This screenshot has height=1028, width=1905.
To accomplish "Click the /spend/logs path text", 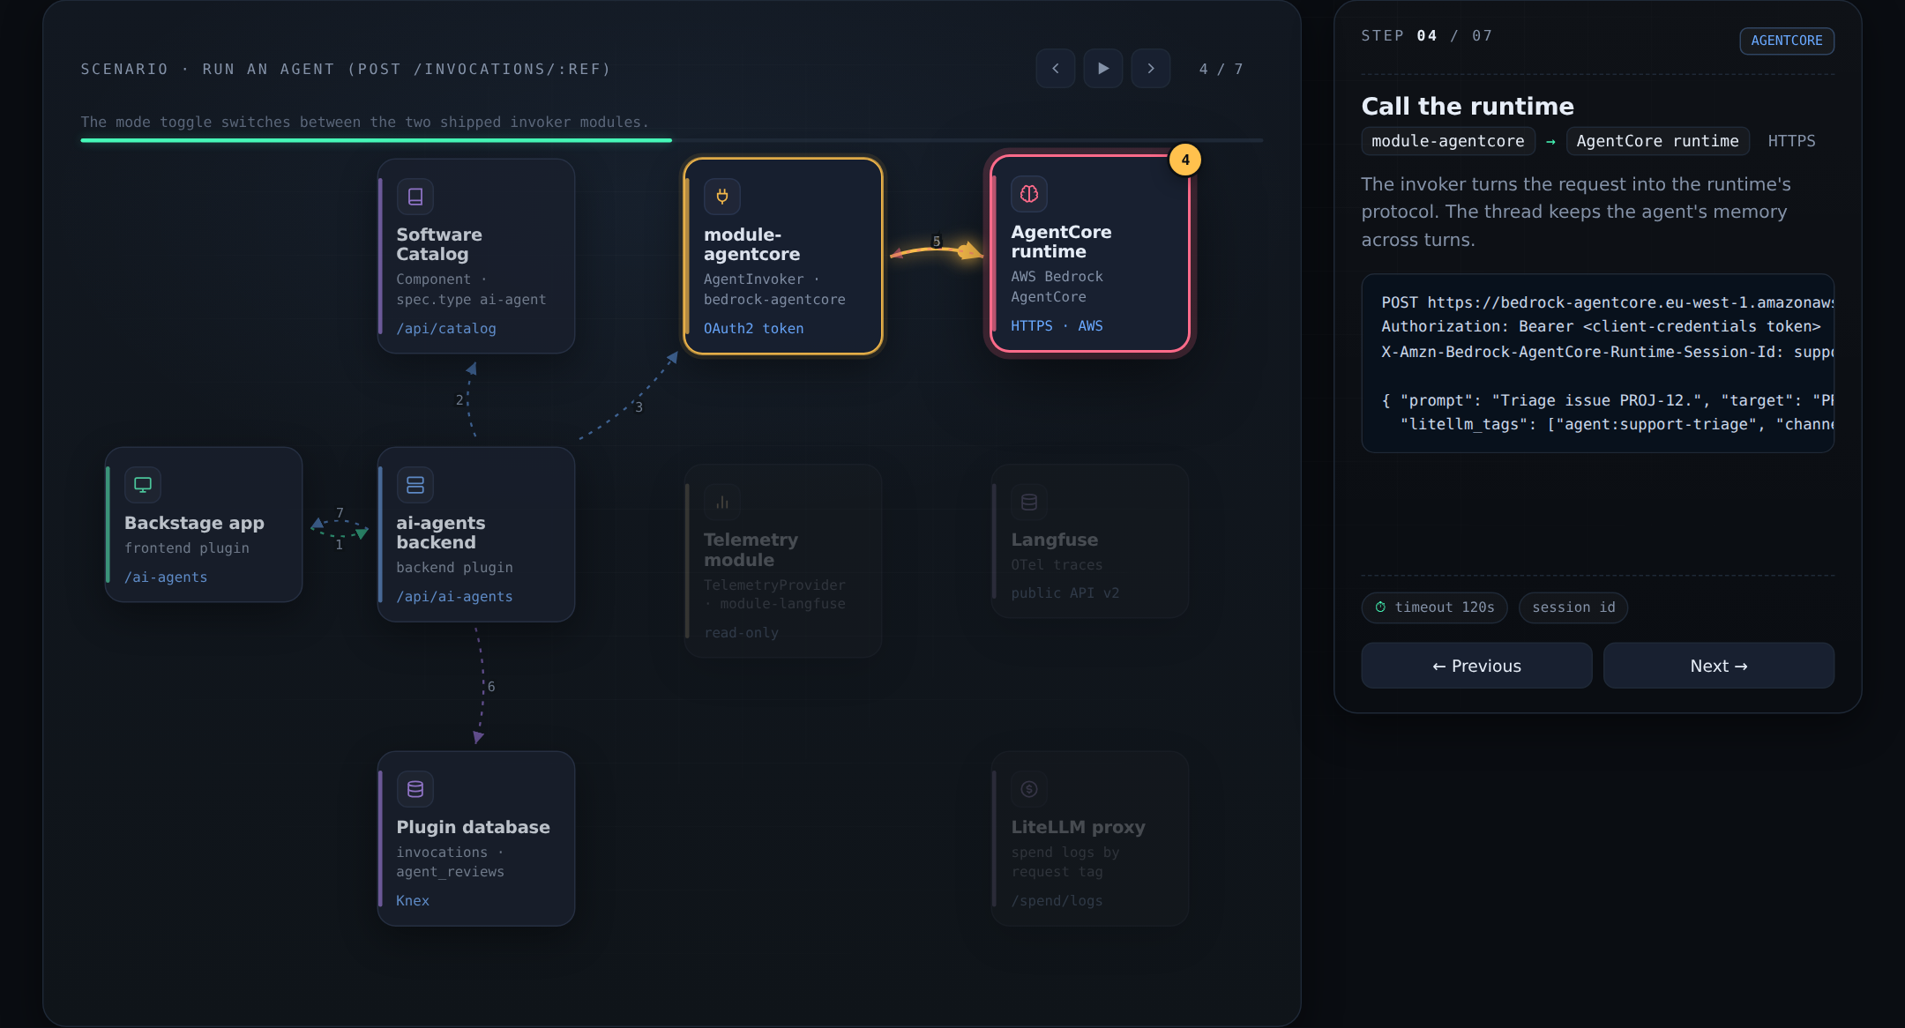I will [1057, 901].
